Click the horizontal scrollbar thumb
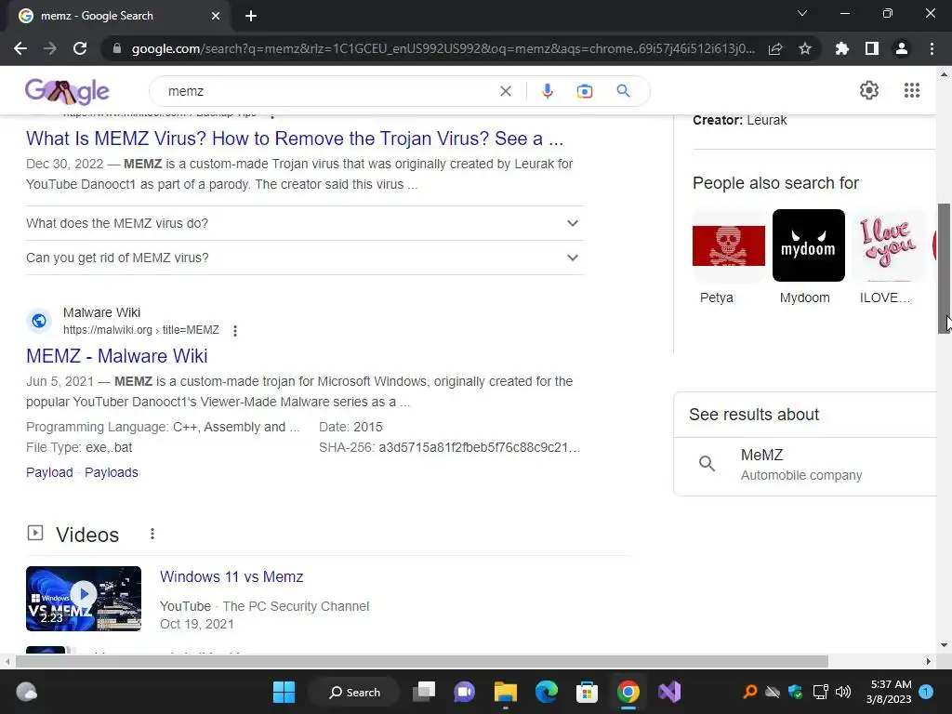The height and width of the screenshot is (714, 952). [x=421, y=661]
